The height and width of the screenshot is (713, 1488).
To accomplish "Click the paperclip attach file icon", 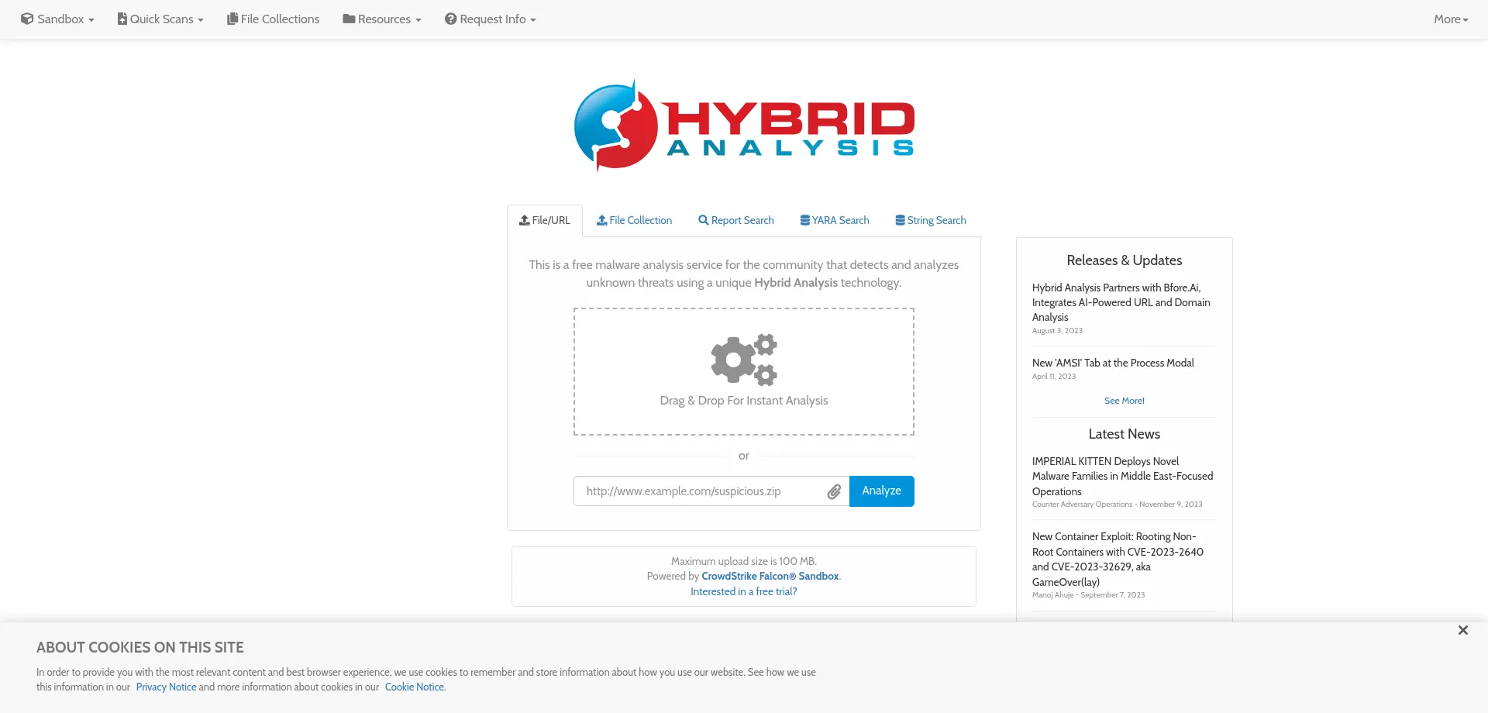I will coord(834,491).
